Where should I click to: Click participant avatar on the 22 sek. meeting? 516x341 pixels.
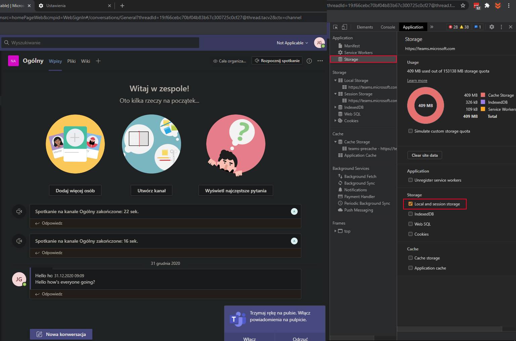point(294,211)
